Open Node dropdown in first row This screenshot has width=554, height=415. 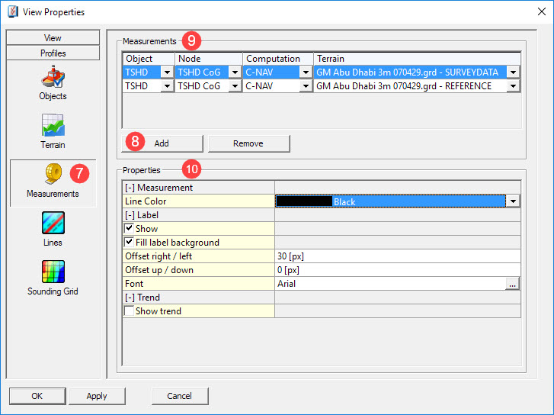click(235, 72)
